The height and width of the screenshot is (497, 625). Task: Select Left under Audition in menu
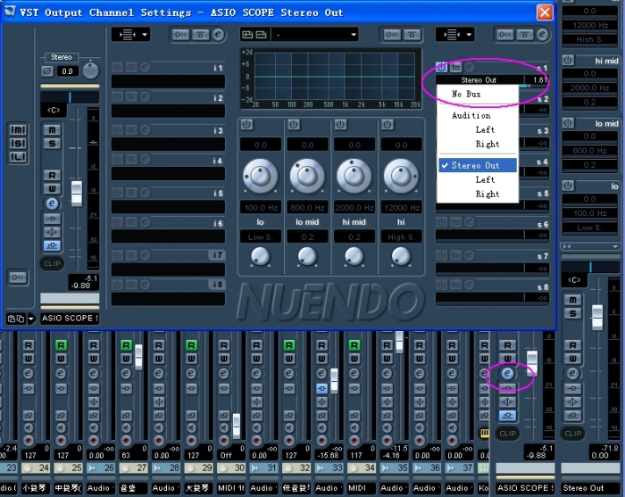click(x=478, y=129)
